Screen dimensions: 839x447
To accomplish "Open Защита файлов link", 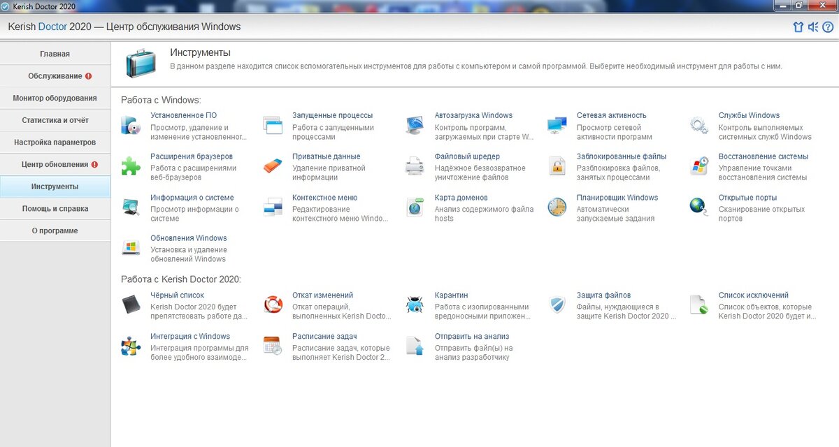I will (603, 295).
